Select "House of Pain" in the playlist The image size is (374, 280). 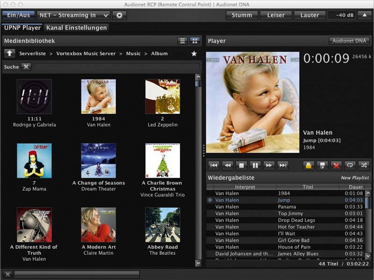[x=286, y=247]
